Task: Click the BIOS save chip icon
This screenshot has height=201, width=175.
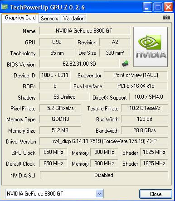Action: point(125,64)
